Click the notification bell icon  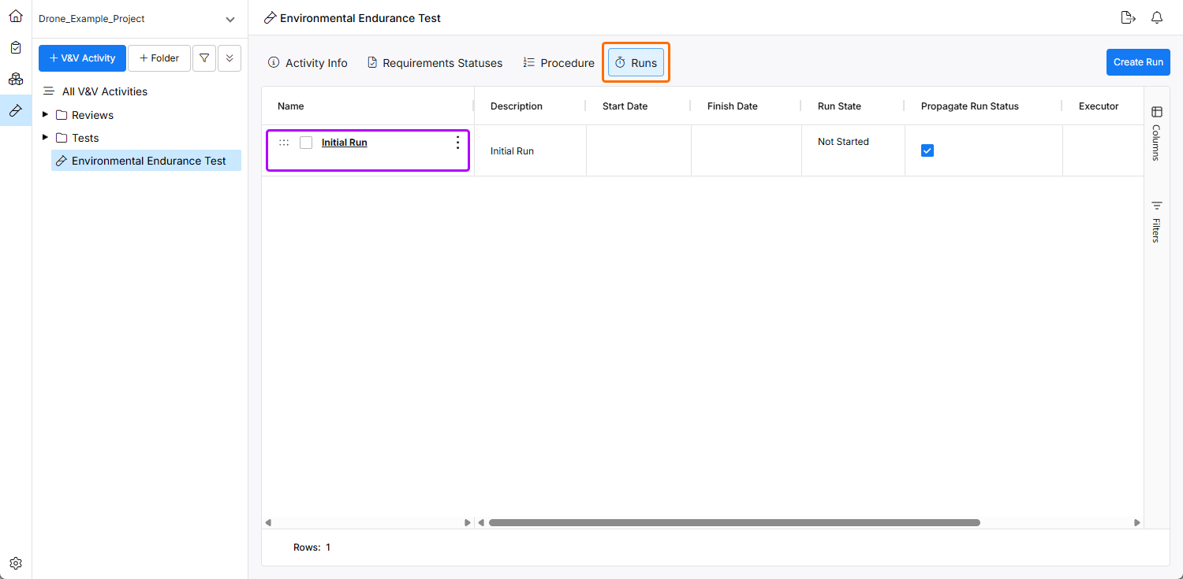coord(1157,18)
